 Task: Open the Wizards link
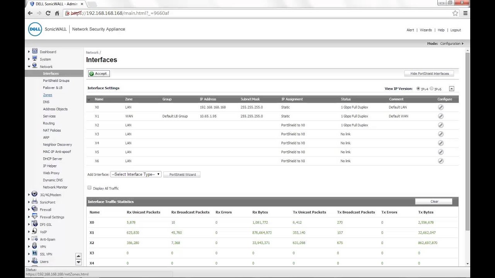pyautogui.click(x=426, y=30)
